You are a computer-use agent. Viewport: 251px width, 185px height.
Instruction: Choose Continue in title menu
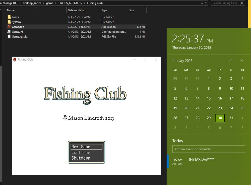(x=81, y=153)
